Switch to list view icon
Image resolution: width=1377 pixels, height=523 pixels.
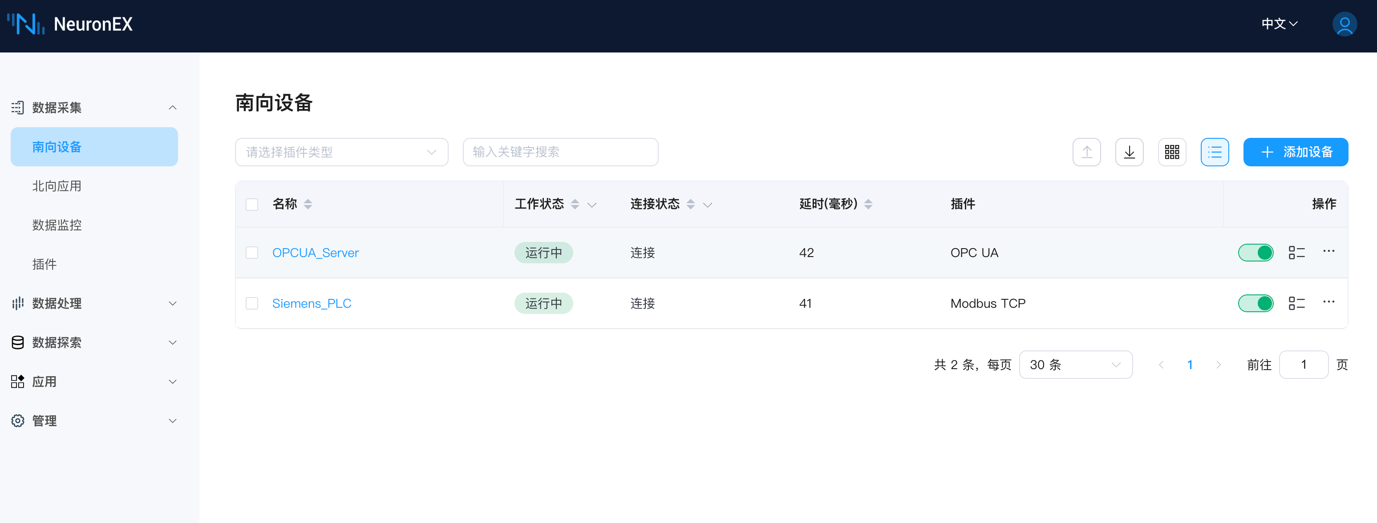(1215, 152)
